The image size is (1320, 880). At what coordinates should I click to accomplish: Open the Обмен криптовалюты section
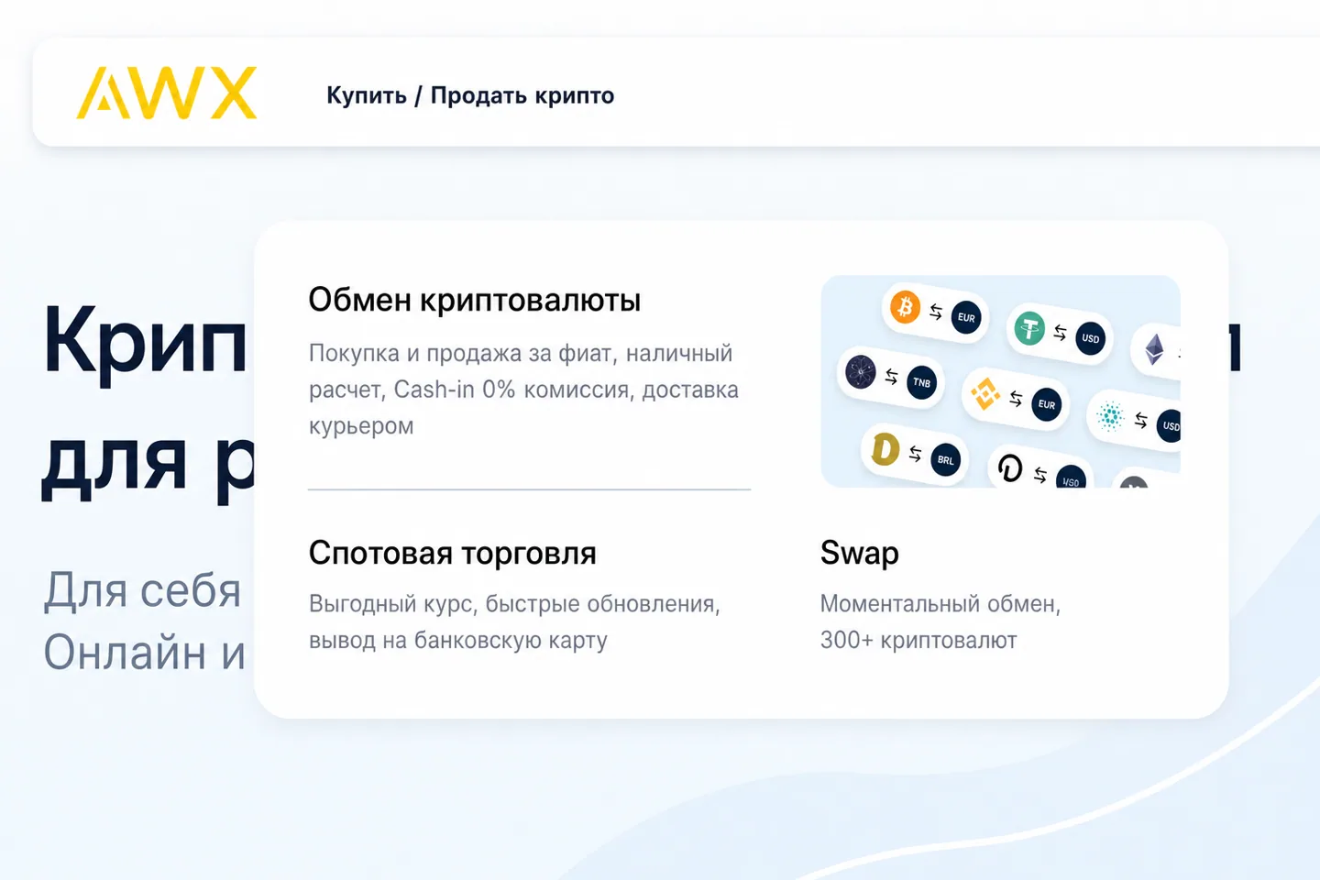pyautogui.click(x=475, y=300)
